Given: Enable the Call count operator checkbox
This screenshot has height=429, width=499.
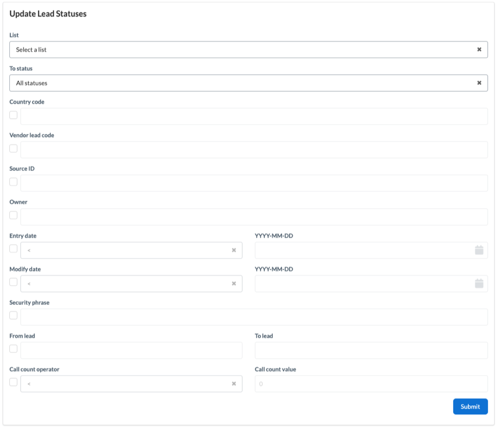Looking at the screenshot, I should pos(13,382).
